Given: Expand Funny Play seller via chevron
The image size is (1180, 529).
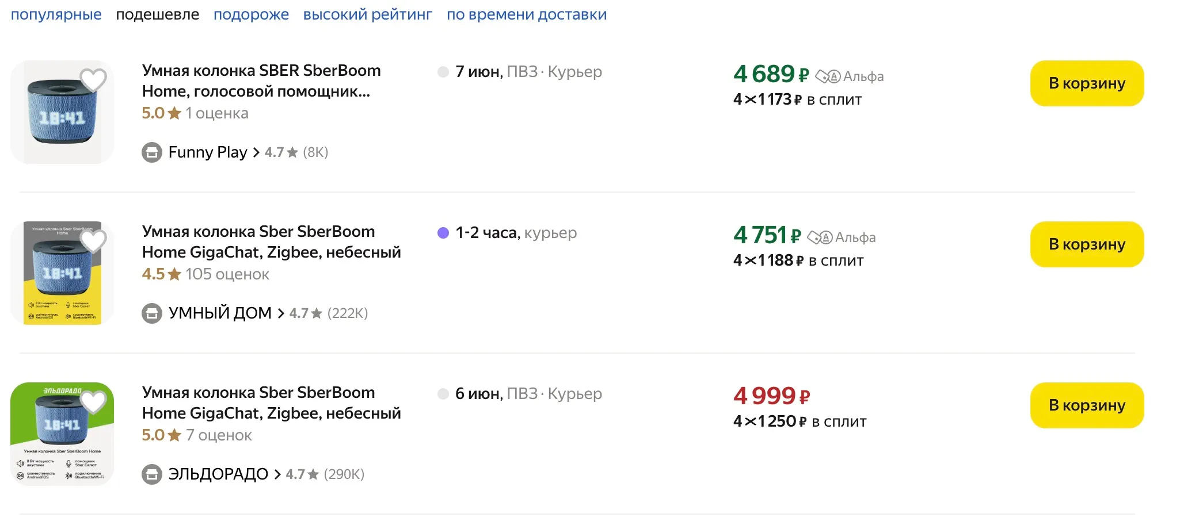Looking at the screenshot, I should [256, 152].
